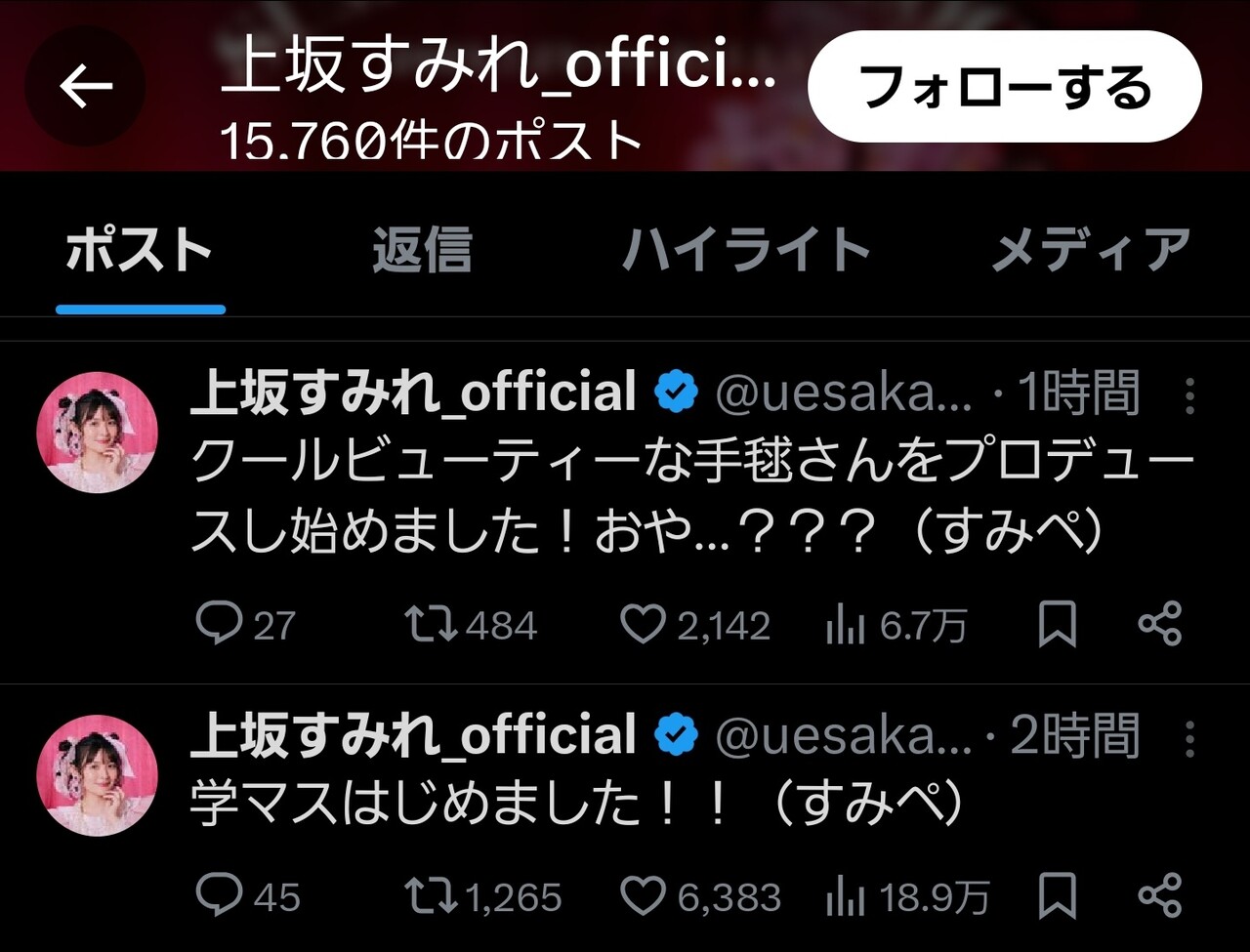This screenshot has width=1250, height=952.
Task: Repost the post with 484 reposts
Action: tap(432, 624)
